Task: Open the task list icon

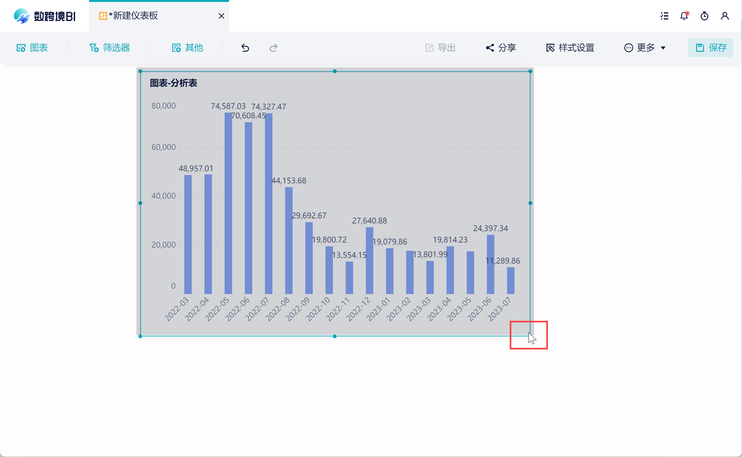Action: point(664,16)
